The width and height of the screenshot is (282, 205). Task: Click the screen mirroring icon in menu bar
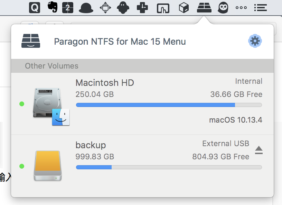(163, 8)
